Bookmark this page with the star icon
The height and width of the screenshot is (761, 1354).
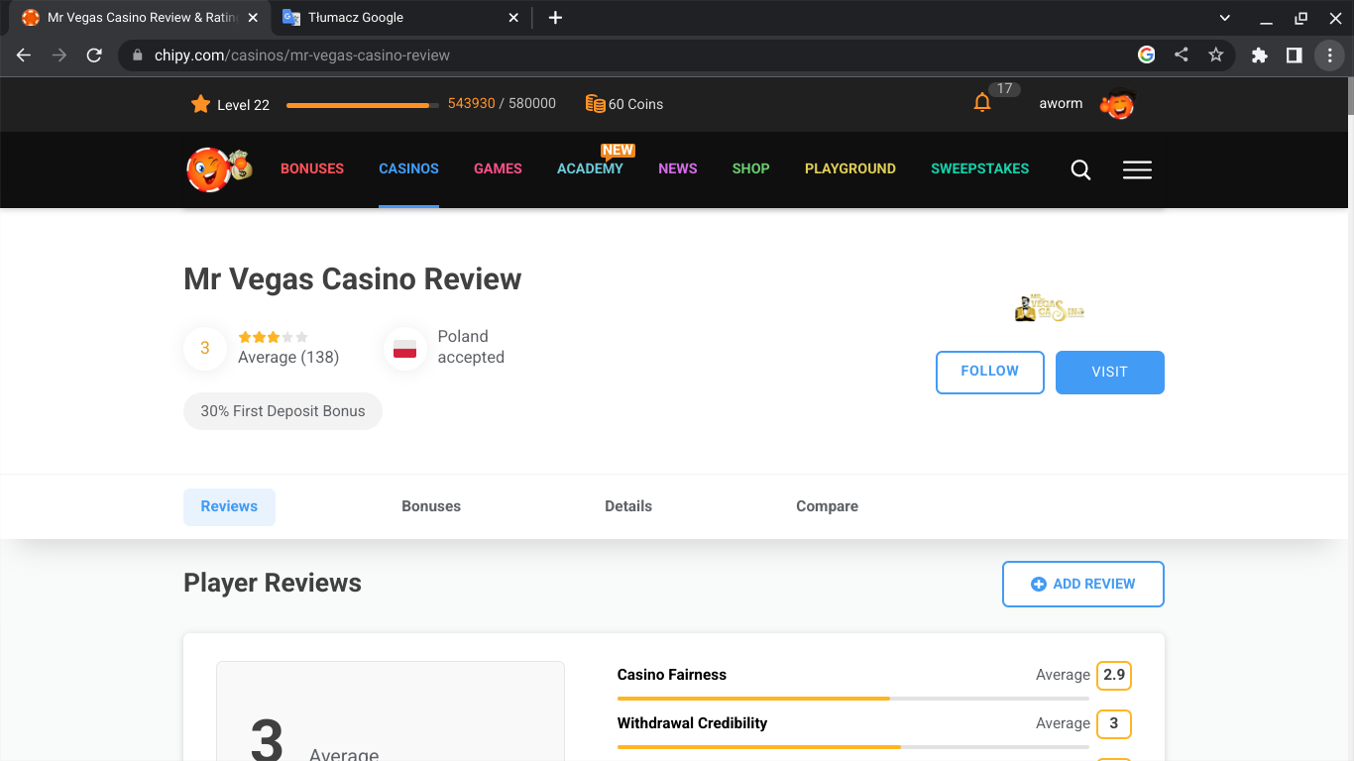point(1216,55)
